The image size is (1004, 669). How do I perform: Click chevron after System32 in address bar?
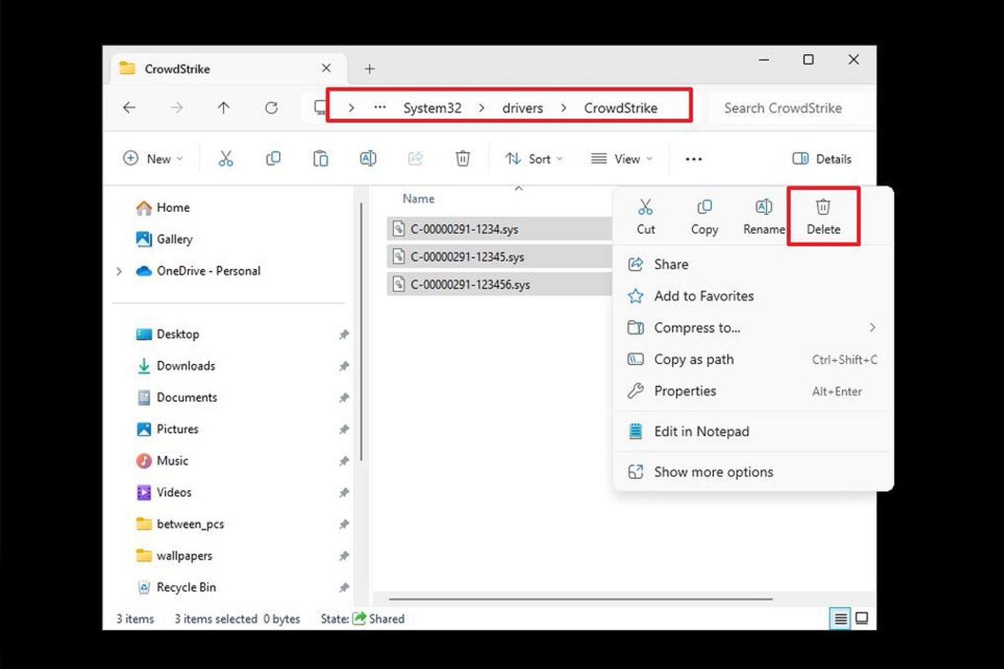(x=482, y=108)
